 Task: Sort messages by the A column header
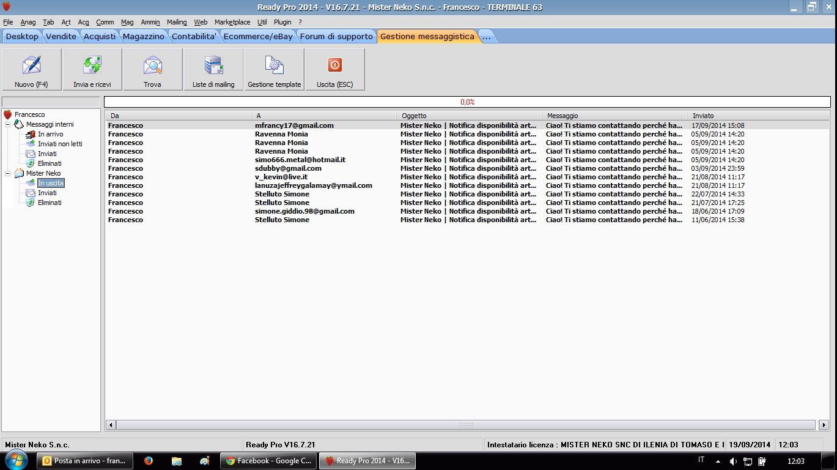(324, 116)
